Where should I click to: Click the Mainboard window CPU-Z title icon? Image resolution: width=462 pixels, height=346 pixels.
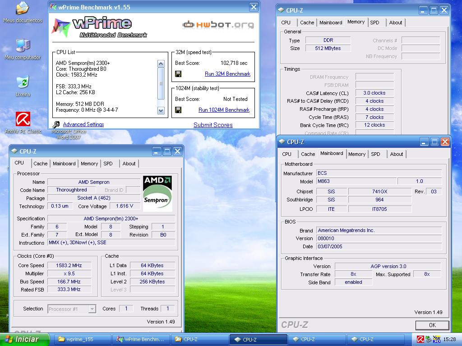[282, 142]
